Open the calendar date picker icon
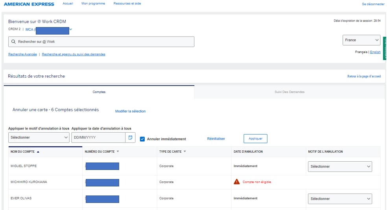This screenshot has width=387, height=210. [x=130, y=137]
